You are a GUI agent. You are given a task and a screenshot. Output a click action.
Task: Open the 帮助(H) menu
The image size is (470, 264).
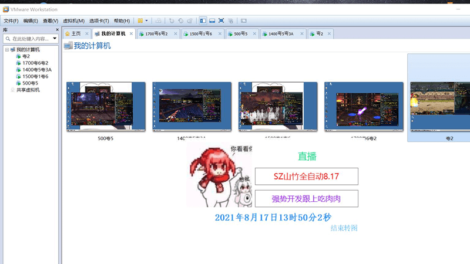pyautogui.click(x=122, y=21)
